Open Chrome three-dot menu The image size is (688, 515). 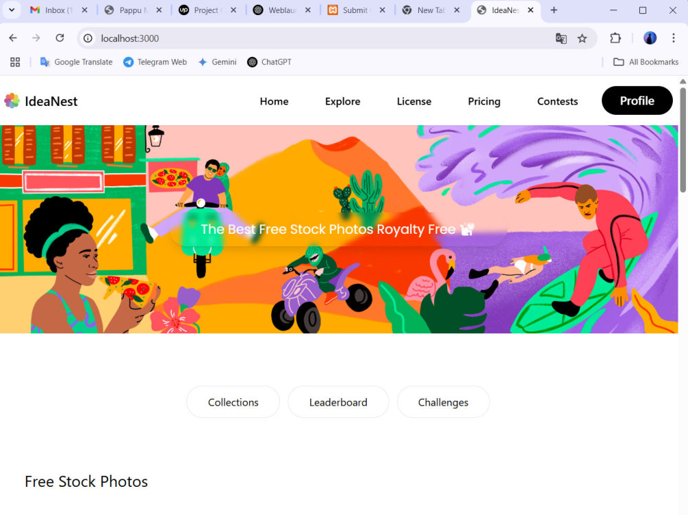click(x=674, y=39)
